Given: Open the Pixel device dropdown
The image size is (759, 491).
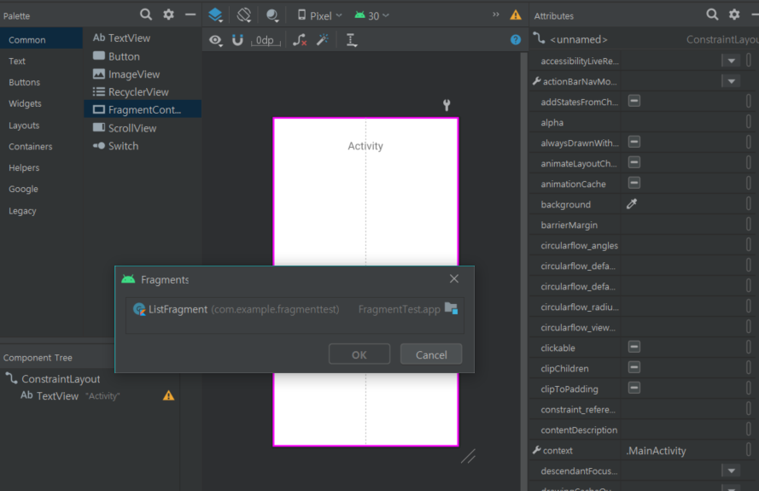Looking at the screenshot, I should (319, 15).
